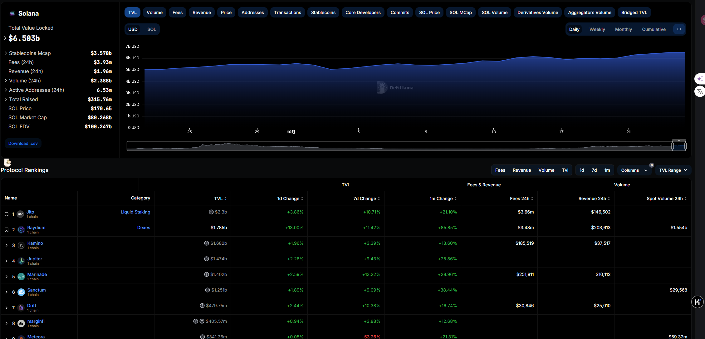The width and height of the screenshot is (705, 339).
Task: Click the Solana chain logo icon
Action: 12,13
